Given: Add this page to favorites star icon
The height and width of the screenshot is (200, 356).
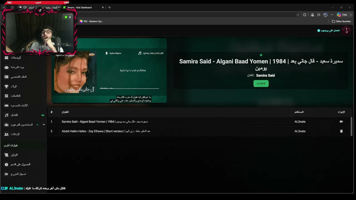Looking at the screenshot, I should [x=298, y=15].
